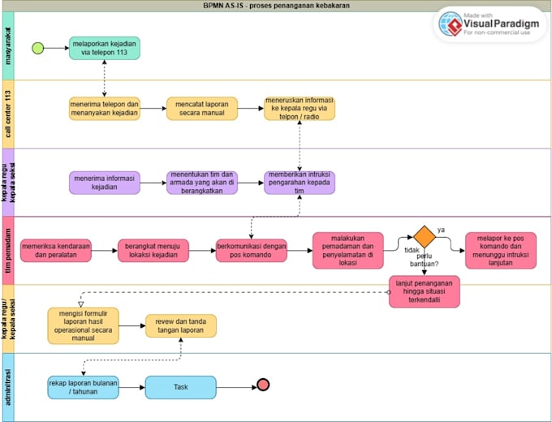Click the purple 'kepala regu kepala seksi' lane header
Screen dimensions: 552x422
(8, 183)
